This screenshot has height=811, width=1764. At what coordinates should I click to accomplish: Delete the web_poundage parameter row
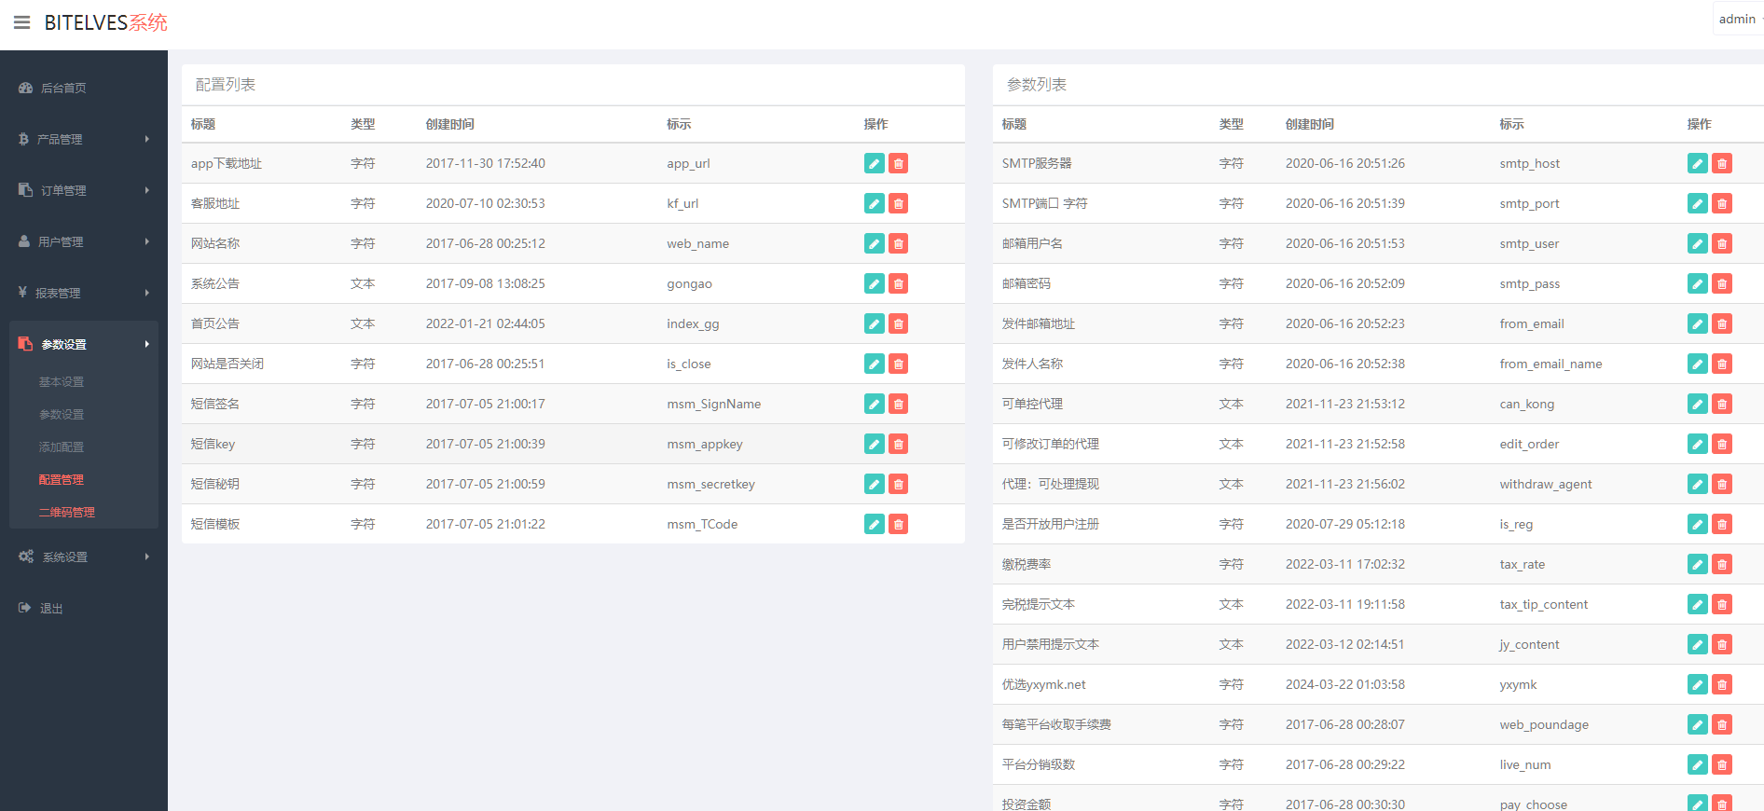pyautogui.click(x=1722, y=724)
